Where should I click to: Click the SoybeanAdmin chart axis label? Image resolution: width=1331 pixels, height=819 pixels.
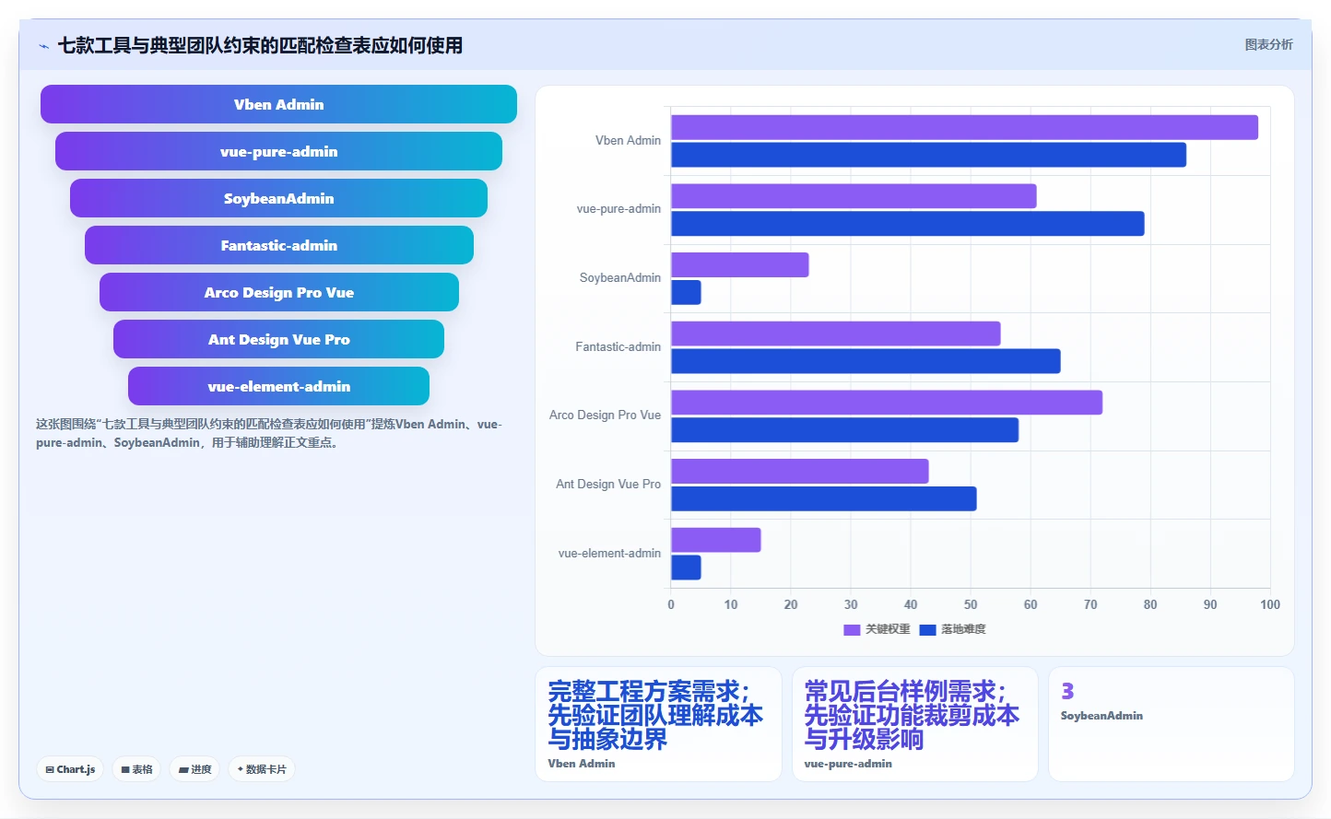(x=620, y=277)
